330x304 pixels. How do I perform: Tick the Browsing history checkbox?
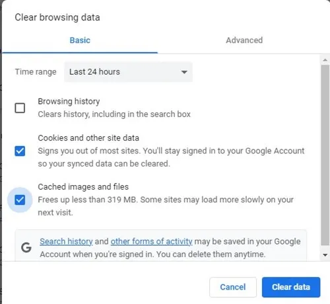[x=20, y=108]
